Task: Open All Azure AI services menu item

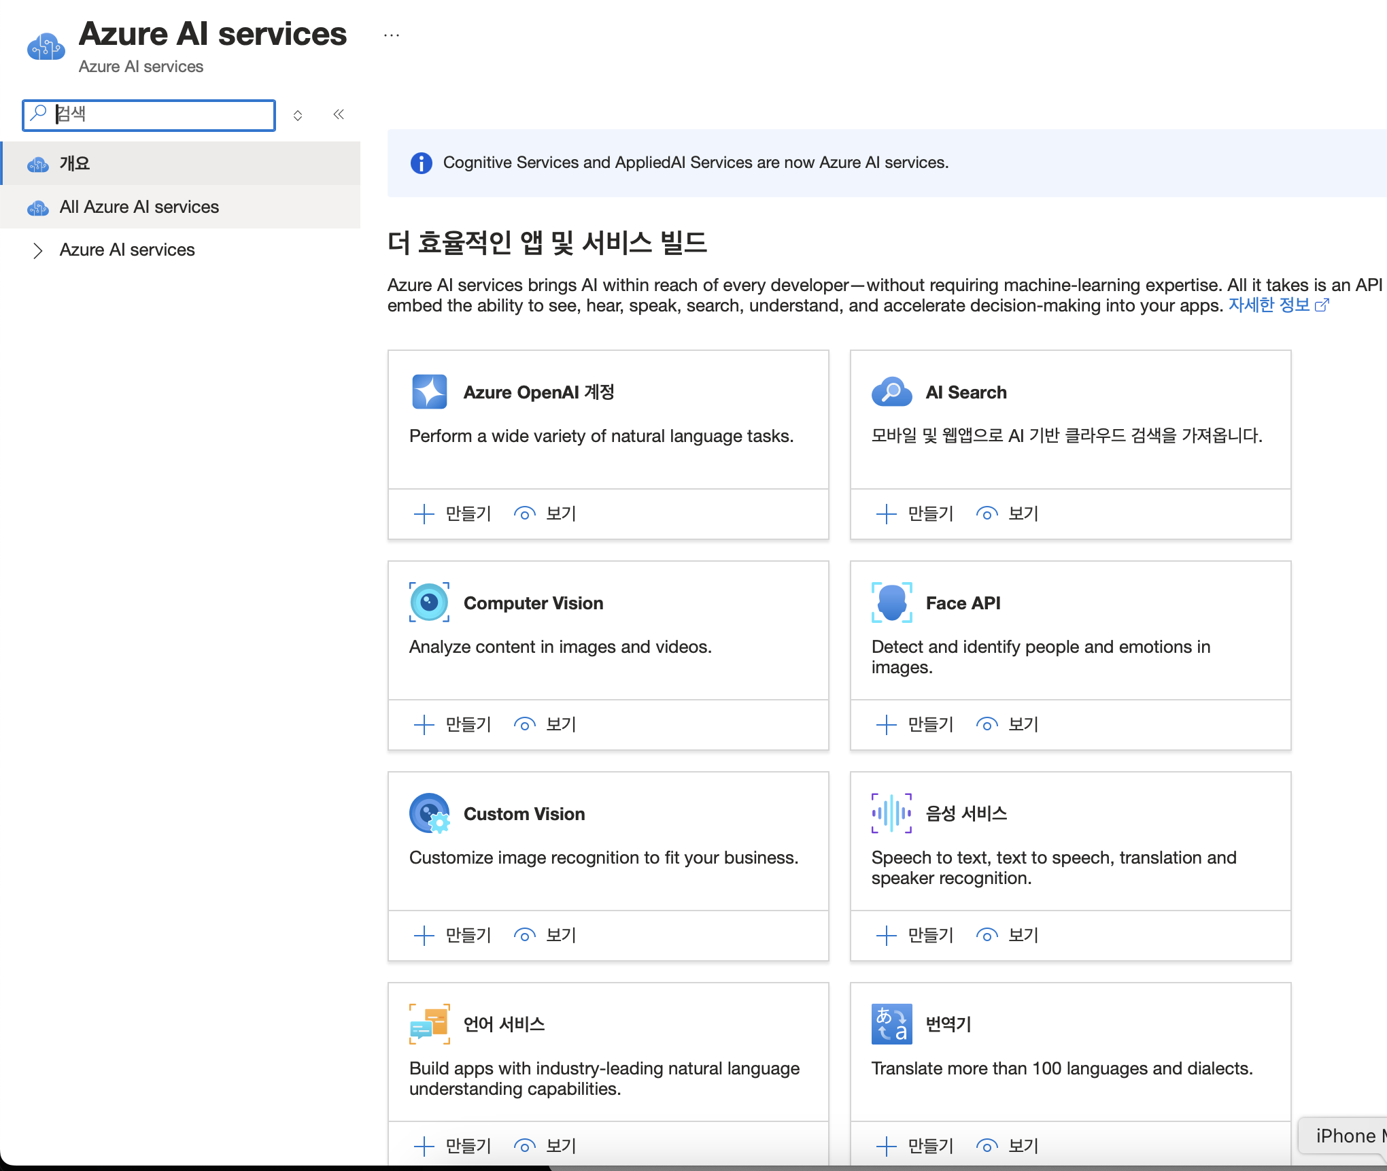Action: pos(139,207)
